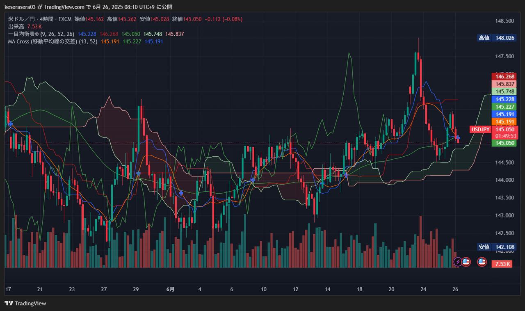This screenshot has width=525, height=311.
Task: Click the 148.500 price axis tick
Action: pyautogui.click(x=505, y=21)
